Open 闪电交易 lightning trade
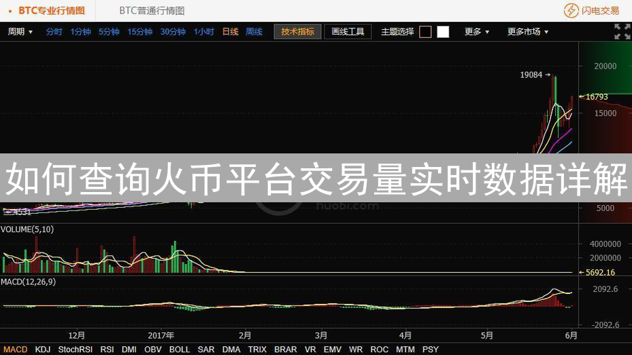Image resolution: width=632 pixels, height=355 pixels. coord(591,10)
